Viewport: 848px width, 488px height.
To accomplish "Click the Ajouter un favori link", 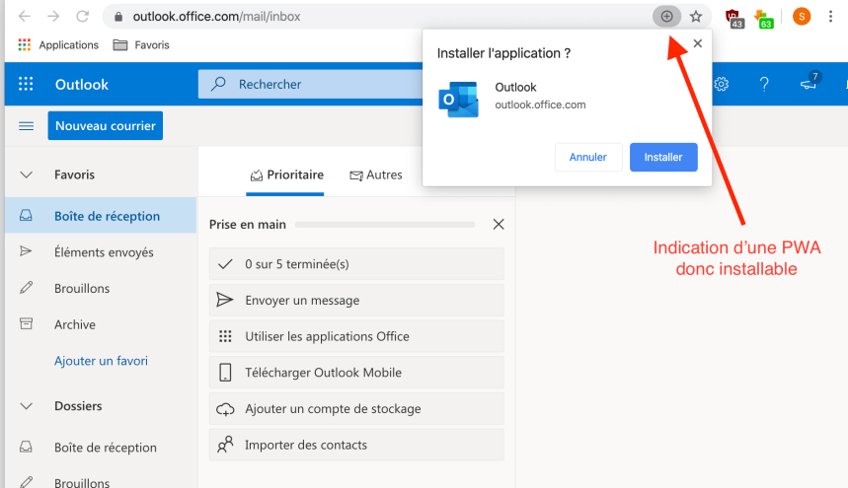I will point(101,361).
